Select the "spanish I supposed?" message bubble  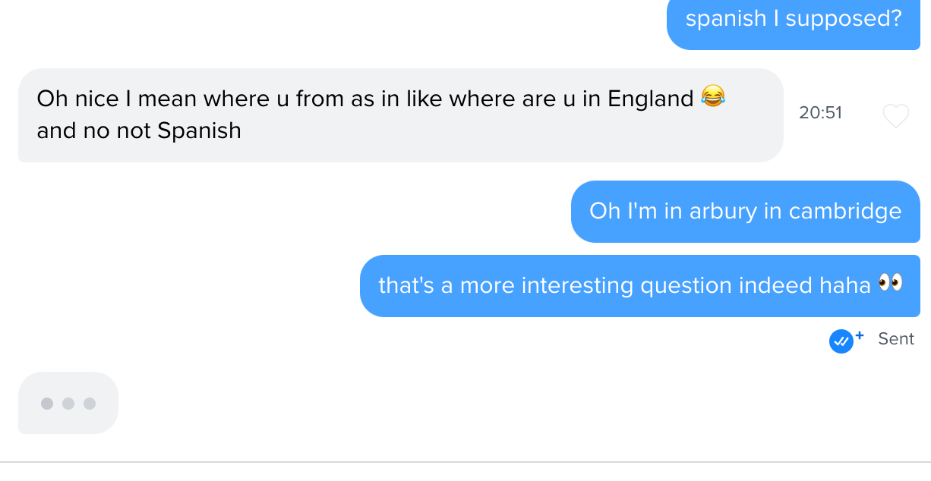click(x=793, y=21)
